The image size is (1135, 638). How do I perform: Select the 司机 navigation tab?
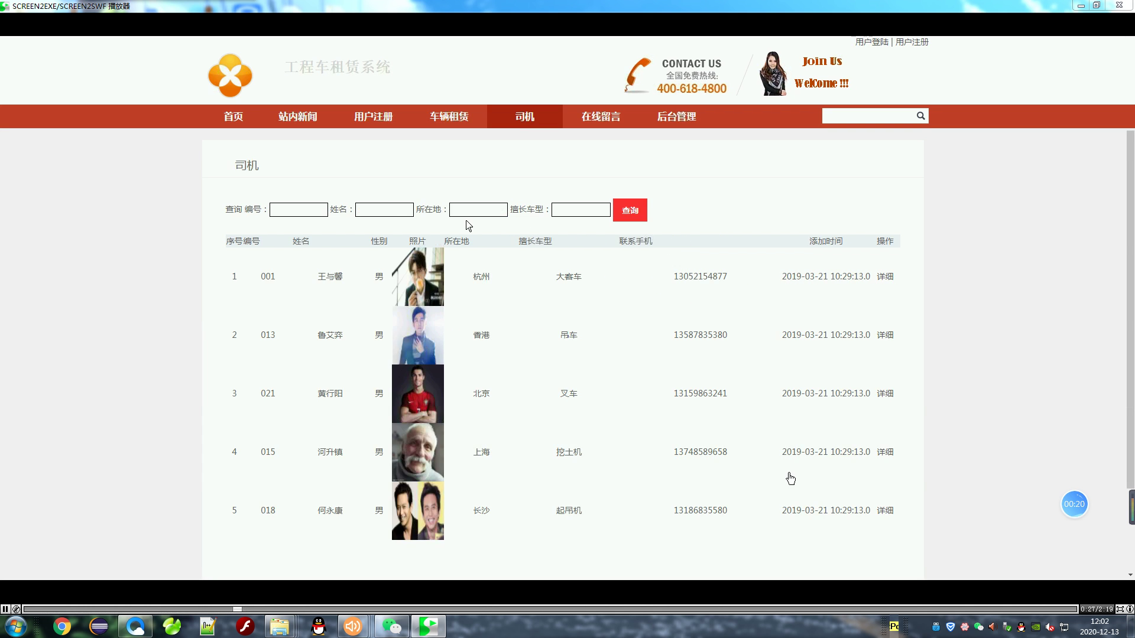click(525, 116)
